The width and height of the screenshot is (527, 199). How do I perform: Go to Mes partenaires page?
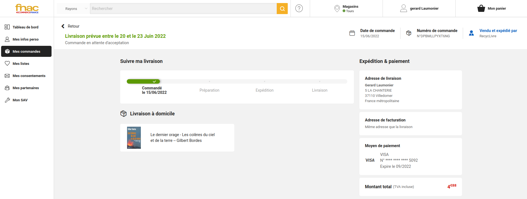pos(26,88)
